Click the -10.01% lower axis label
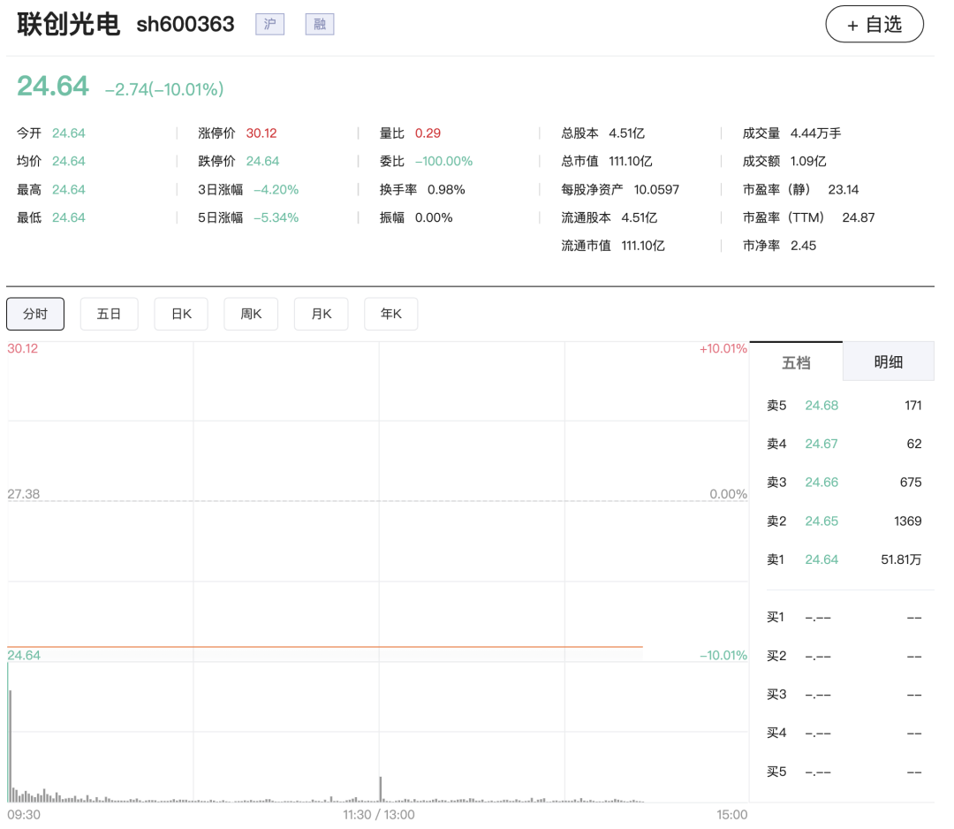Screen dimensions: 954x829 click(723, 656)
